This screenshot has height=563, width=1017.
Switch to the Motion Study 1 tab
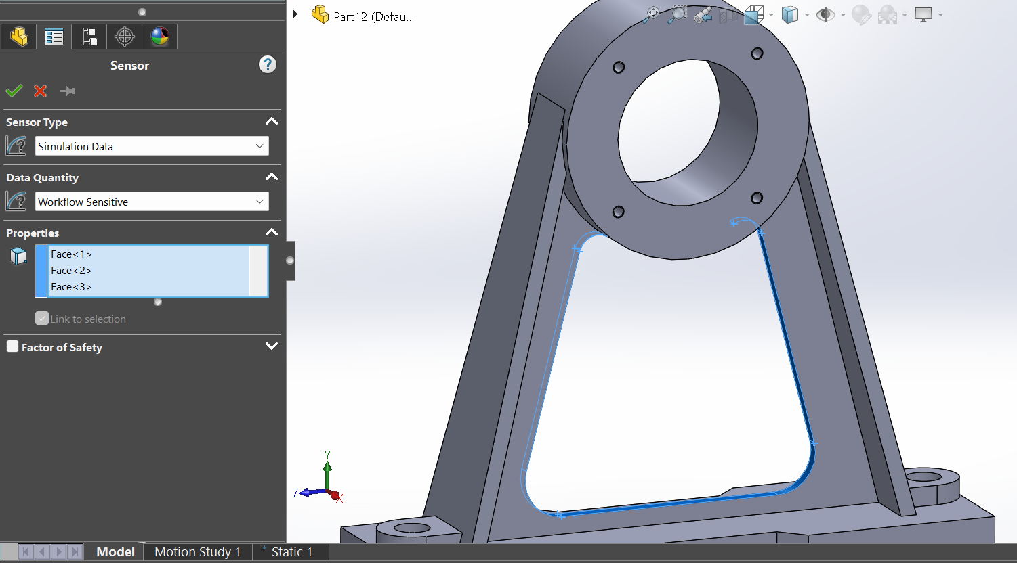click(197, 551)
